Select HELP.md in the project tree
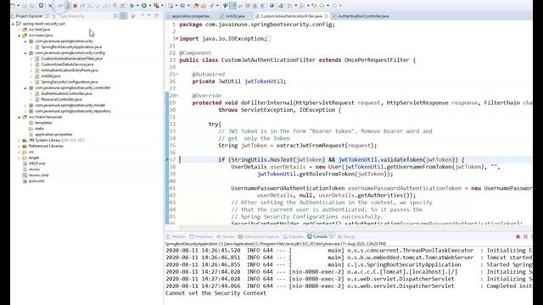Viewport: 543px width, 305px height. pyautogui.click(x=36, y=164)
